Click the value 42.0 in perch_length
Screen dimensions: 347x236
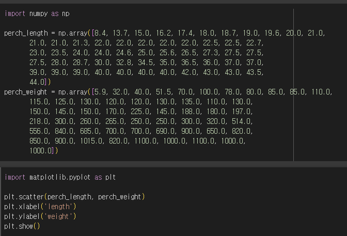click(x=189, y=72)
